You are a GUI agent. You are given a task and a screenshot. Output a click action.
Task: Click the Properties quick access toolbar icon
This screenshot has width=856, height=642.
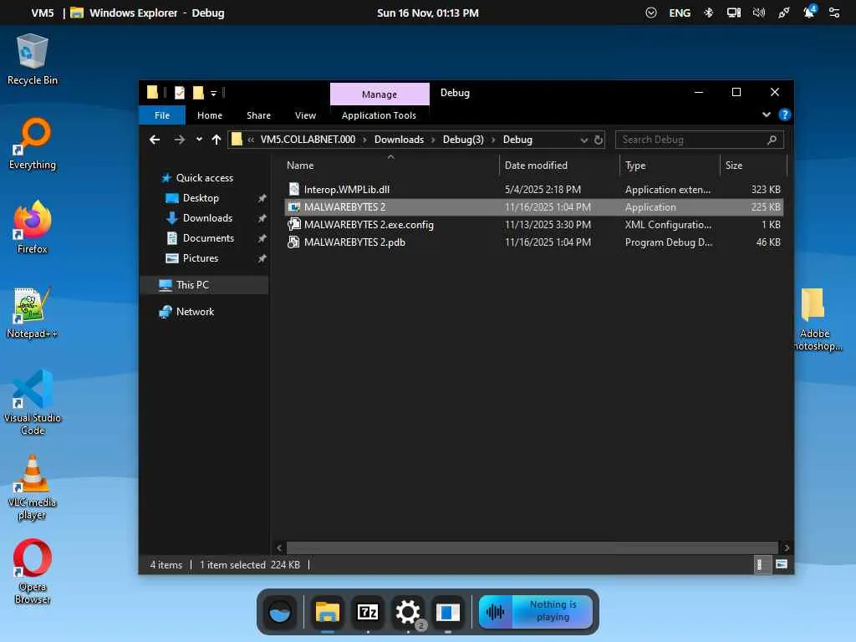[180, 93]
